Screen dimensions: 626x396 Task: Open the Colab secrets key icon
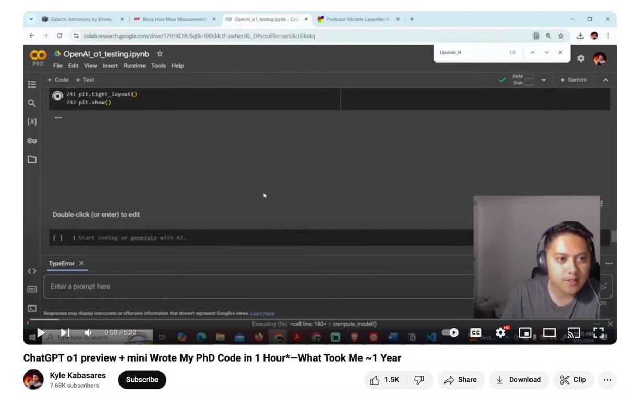[32, 141]
